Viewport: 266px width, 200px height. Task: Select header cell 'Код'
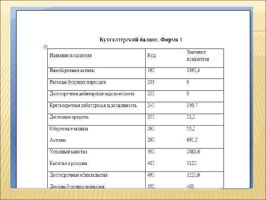pyautogui.click(x=151, y=56)
